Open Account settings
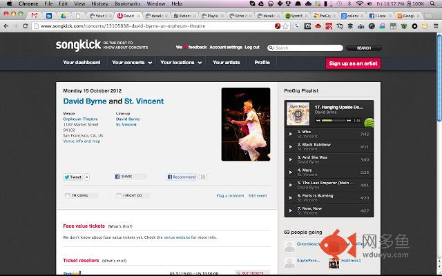This screenshot has width=442, height=276. point(226,48)
